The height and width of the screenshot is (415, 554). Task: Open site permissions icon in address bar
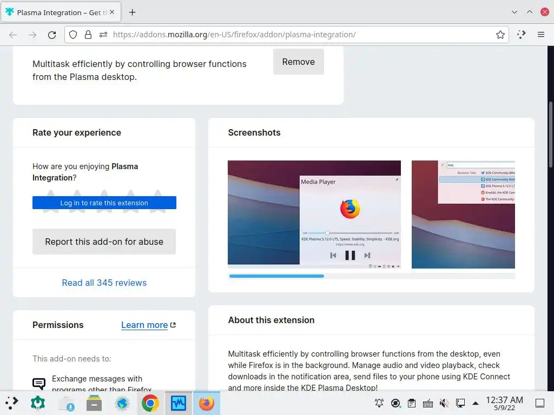click(x=103, y=35)
